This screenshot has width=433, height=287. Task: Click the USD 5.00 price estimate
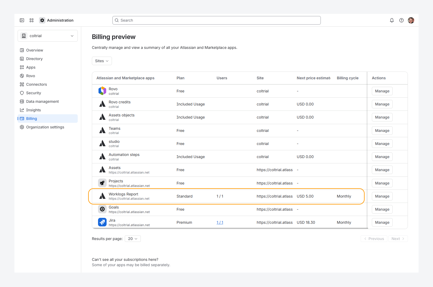click(305, 196)
